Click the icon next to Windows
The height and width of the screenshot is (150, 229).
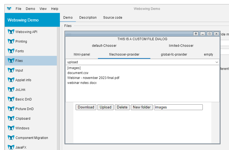pyautogui.click(x=11, y=128)
